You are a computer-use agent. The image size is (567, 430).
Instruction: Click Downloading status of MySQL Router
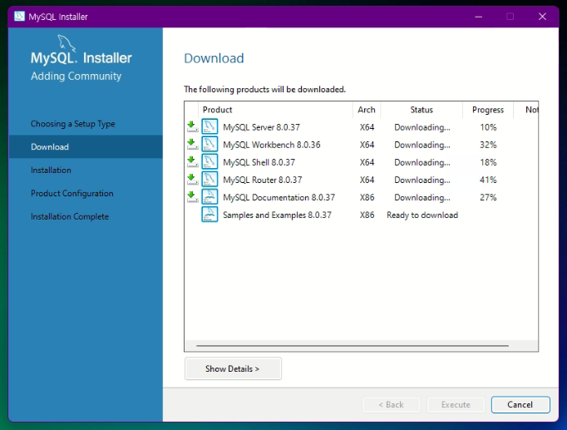422,180
